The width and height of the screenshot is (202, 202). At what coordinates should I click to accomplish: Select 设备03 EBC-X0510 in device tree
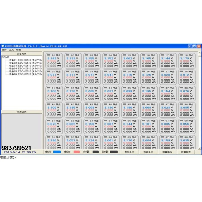point(26,66)
